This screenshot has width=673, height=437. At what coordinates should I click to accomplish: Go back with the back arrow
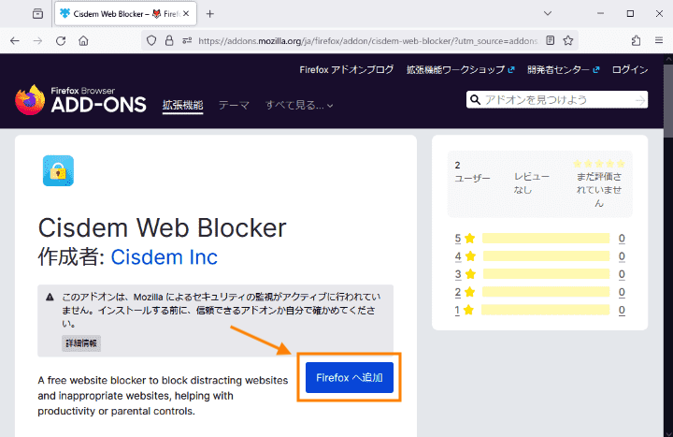click(15, 41)
